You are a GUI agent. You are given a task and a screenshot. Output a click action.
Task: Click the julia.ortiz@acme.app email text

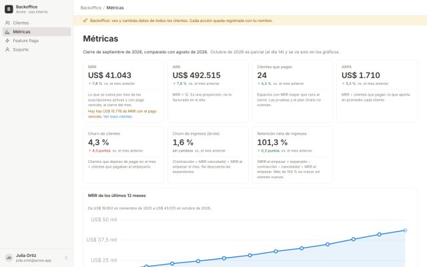pos(33,260)
